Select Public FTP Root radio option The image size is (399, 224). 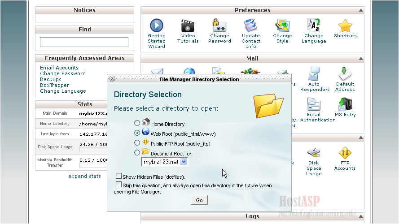pyautogui.click(x=137, y=143)
